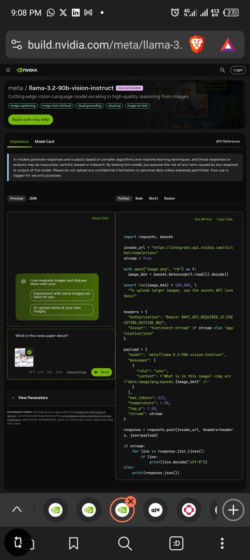Remove the attached newspaper image
Image resolution: width=250 pixels, height=560 pixels.
pyautogui.click(x=29, y=352)
